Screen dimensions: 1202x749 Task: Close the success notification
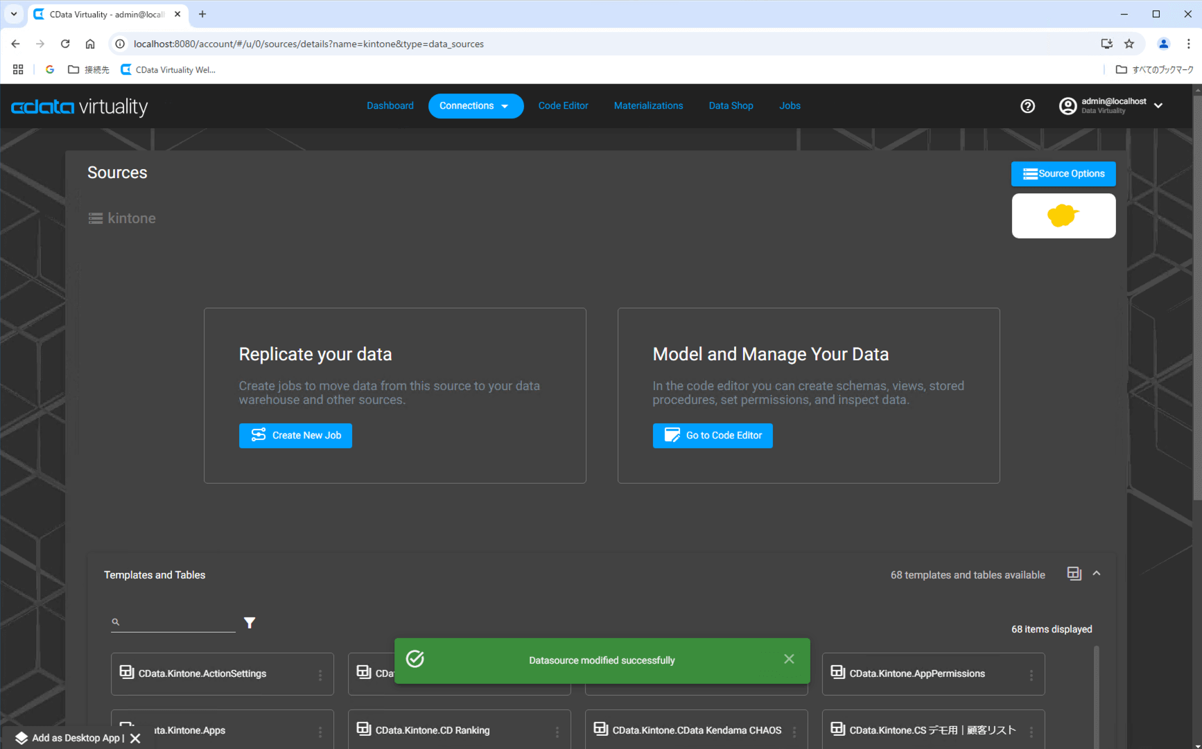789,659
